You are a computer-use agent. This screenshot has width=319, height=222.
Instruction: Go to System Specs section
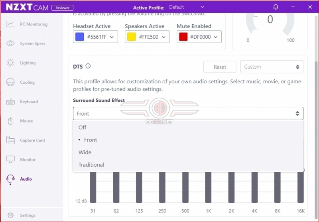(33, 43)
